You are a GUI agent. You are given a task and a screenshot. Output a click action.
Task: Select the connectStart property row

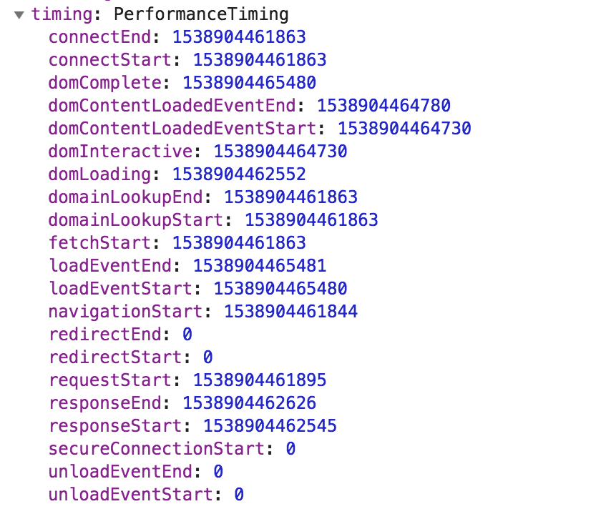point(109,60)
